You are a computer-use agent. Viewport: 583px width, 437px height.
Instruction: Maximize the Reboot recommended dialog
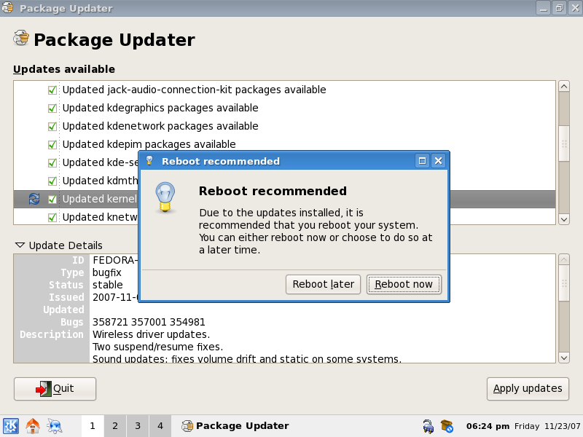pos(422,161)
